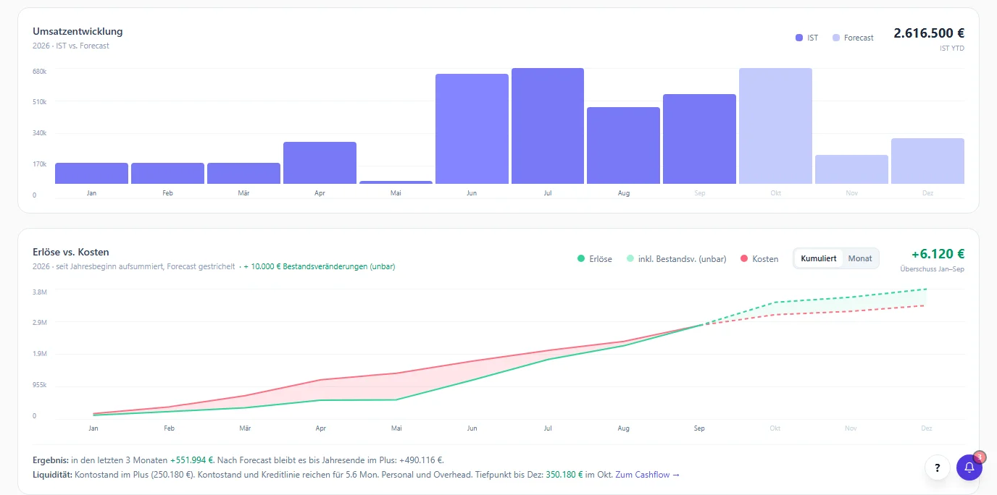This screenshot has height=495, width=997.
Task: Click the +551.994 € result figure
Action: [192, 460]
